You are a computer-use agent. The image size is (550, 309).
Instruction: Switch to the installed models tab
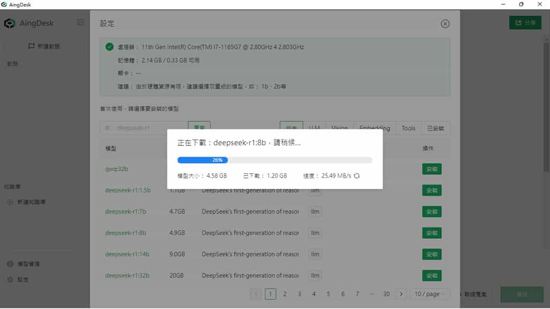(x=435, y=128)
